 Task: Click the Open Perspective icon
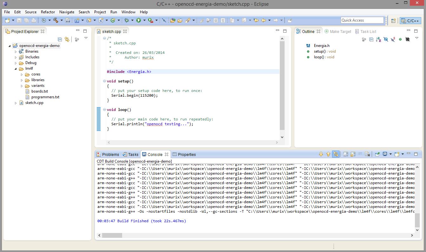point(393,21)
